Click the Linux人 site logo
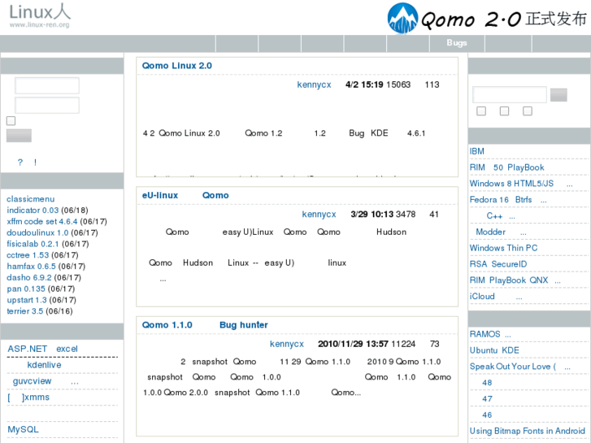 coord(40,16)
